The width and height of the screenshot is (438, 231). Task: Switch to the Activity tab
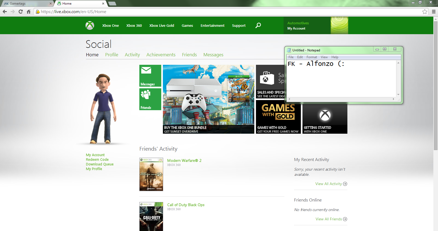(132, 55)
